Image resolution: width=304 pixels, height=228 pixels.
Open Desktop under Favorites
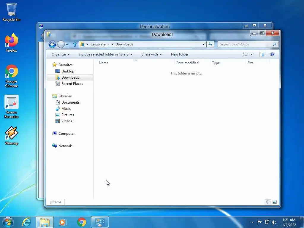pos(68,71)
